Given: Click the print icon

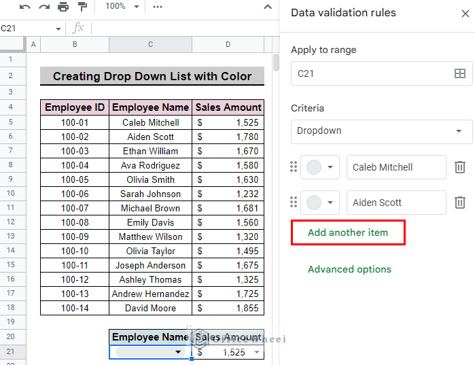Looking at the screenshot, I should coord(63,7).
